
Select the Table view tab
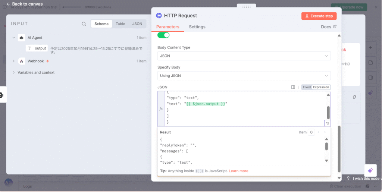pyautogui.click(x=120, y=24)
